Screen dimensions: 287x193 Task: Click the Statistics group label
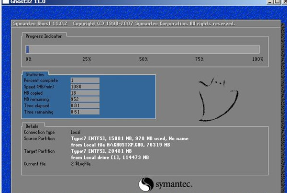(35, 74)
